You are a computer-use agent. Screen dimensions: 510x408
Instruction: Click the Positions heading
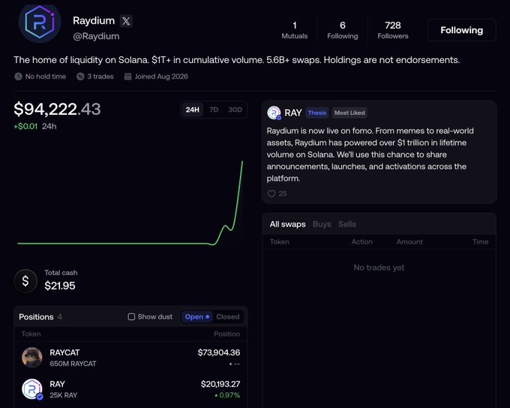(x=36, y=317)
